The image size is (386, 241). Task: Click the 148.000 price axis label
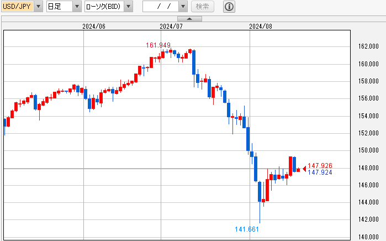tap(368, 168)
